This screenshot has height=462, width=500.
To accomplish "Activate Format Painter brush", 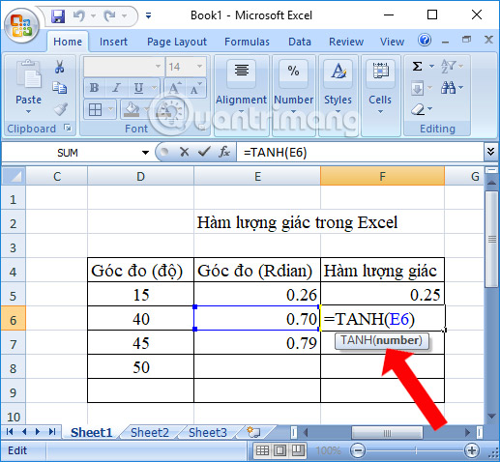I will (60, 109).
